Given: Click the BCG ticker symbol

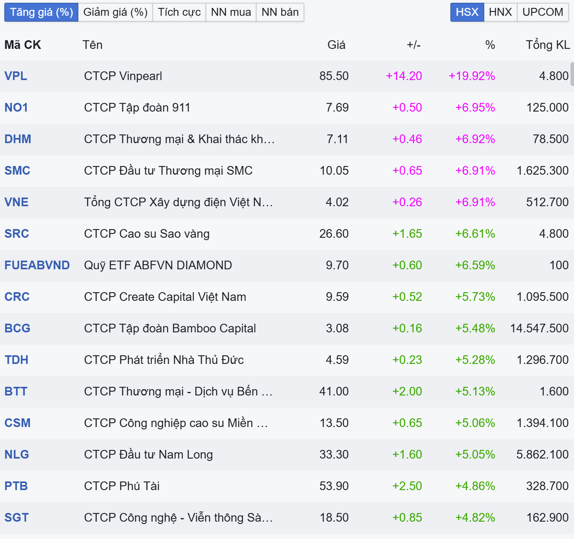Looking at the screenshot, I should click(17, 328).
